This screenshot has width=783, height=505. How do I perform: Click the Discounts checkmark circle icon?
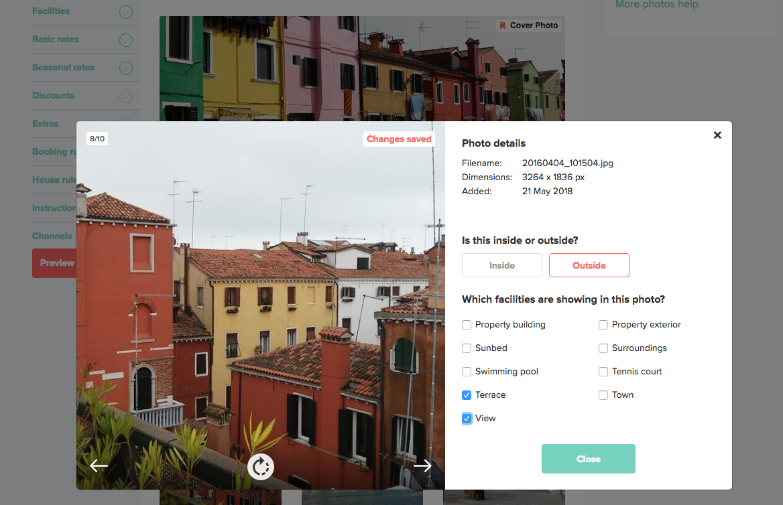126,96
